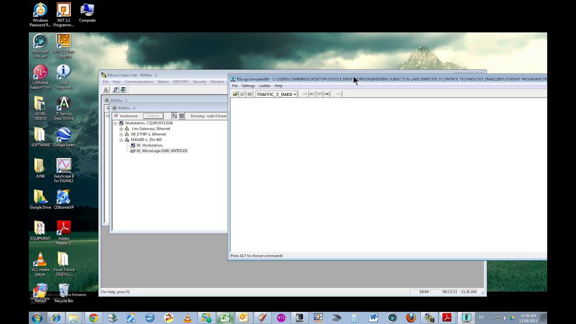The width and height of the screenshot is (576, 324).
Task: Select 01, MicroLogix 1100, UNTITLED item
Action: 162,151
